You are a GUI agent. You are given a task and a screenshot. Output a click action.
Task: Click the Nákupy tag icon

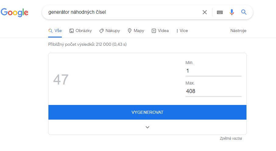(x=101, y=31)
